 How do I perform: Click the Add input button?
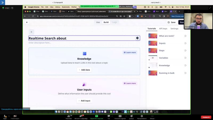pyautogui.click(x=84, y=101)
